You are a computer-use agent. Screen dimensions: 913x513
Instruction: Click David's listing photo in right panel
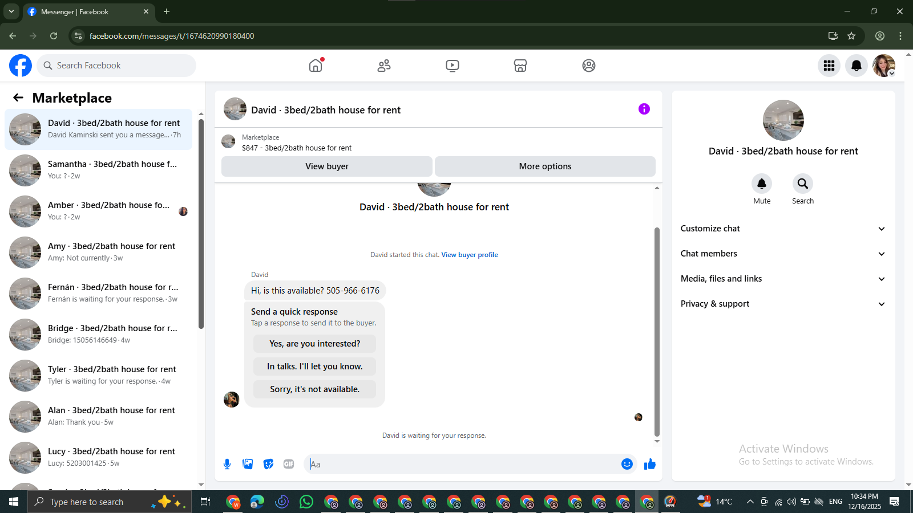[783, 120]
